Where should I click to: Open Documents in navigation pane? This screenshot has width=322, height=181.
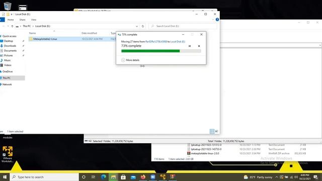(x=10, y=51)
